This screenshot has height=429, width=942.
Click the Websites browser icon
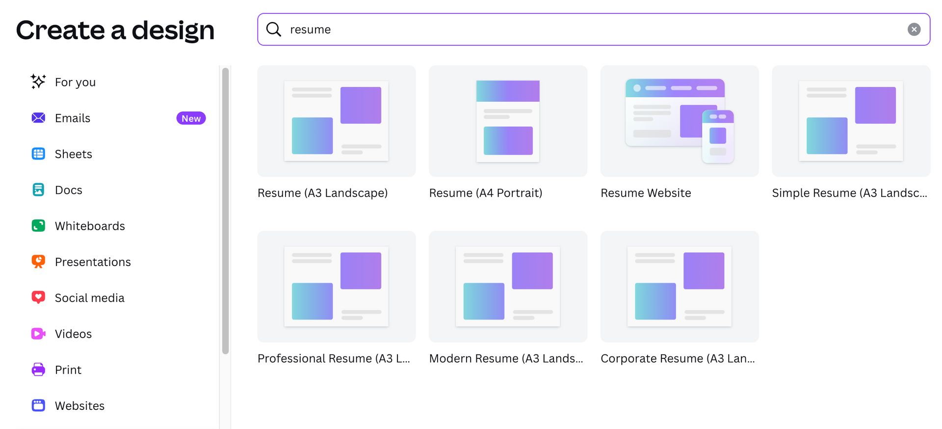point(38,405)
